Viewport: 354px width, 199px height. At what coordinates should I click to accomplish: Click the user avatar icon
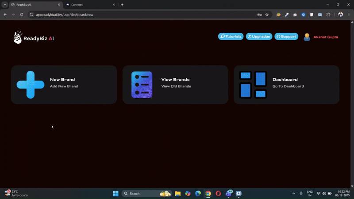[307, 37]
